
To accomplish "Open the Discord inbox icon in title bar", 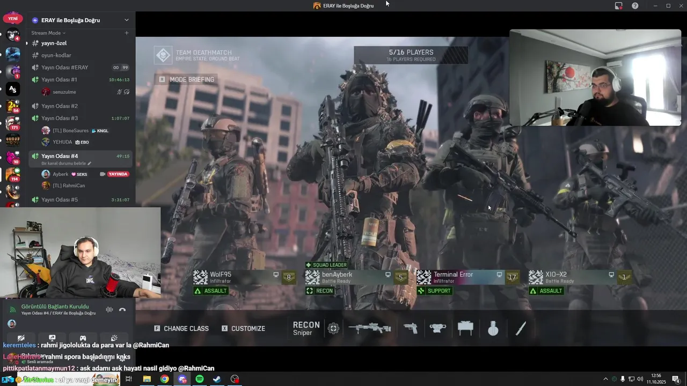I will (618, 5).
